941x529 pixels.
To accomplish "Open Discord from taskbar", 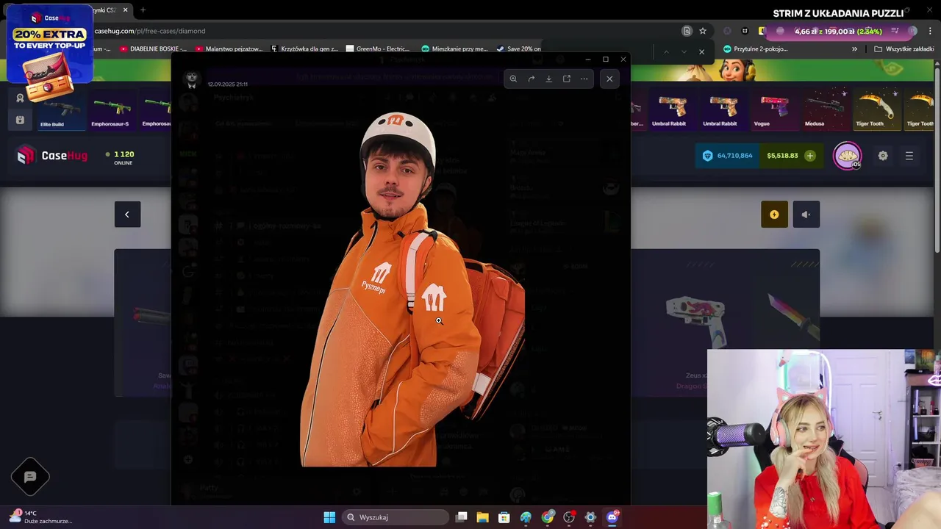I will click(x=612, y=517).
